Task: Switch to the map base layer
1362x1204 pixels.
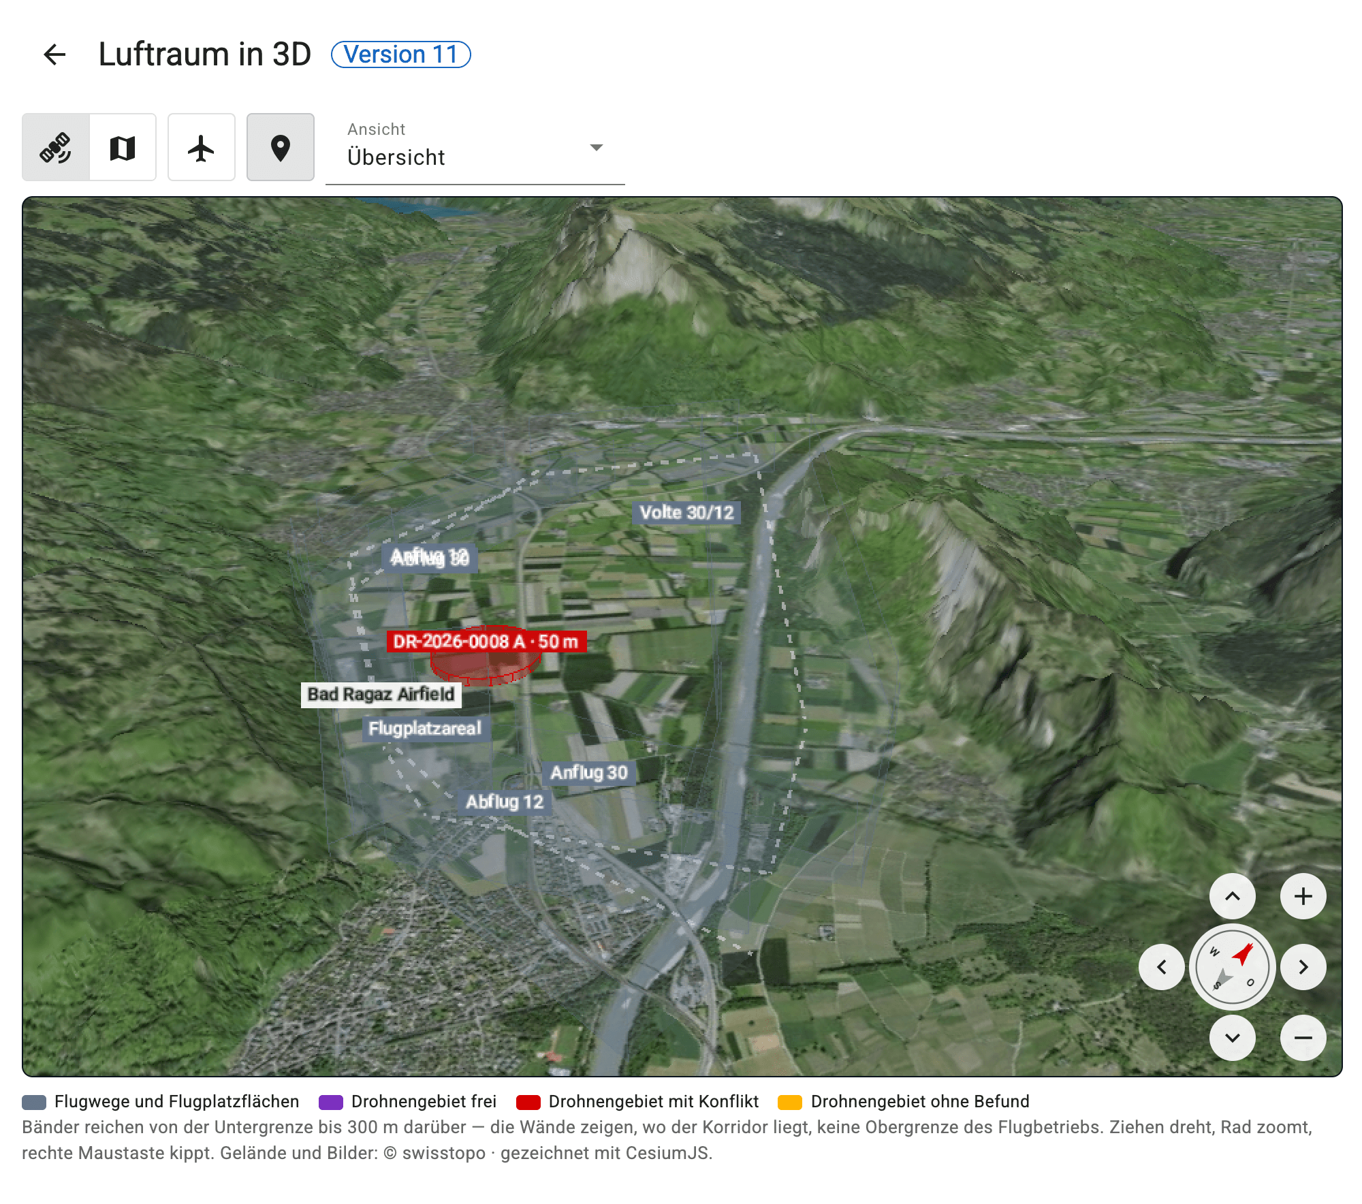Action: (123, 147)
